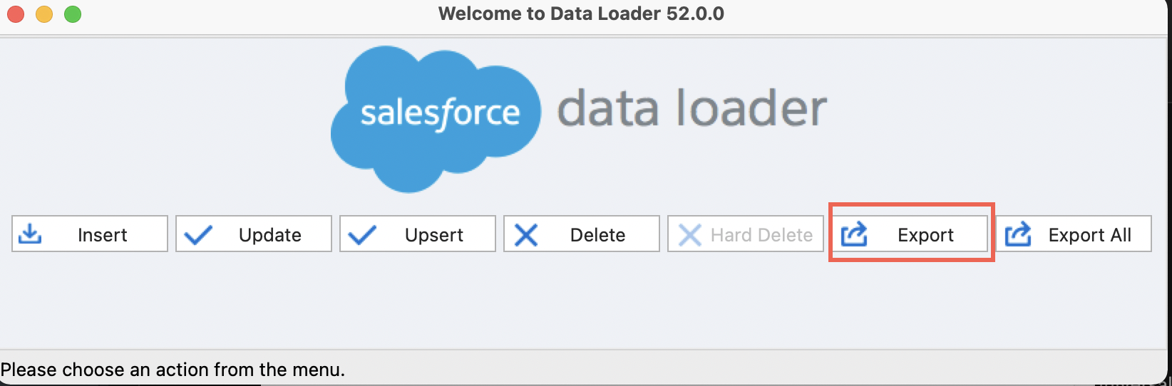Click the blue X Delete icon
This screenshot has height=386, width=1172.
click(x=526, y=235)
